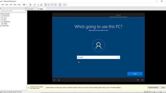
Task: Toggle the thumbnail bar view
Action: (x=49, y=5)
